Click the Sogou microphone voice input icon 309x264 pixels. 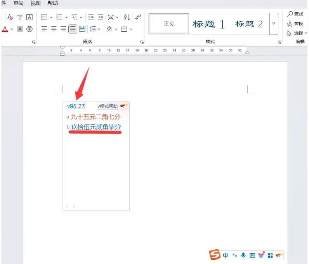click(243, 255)
